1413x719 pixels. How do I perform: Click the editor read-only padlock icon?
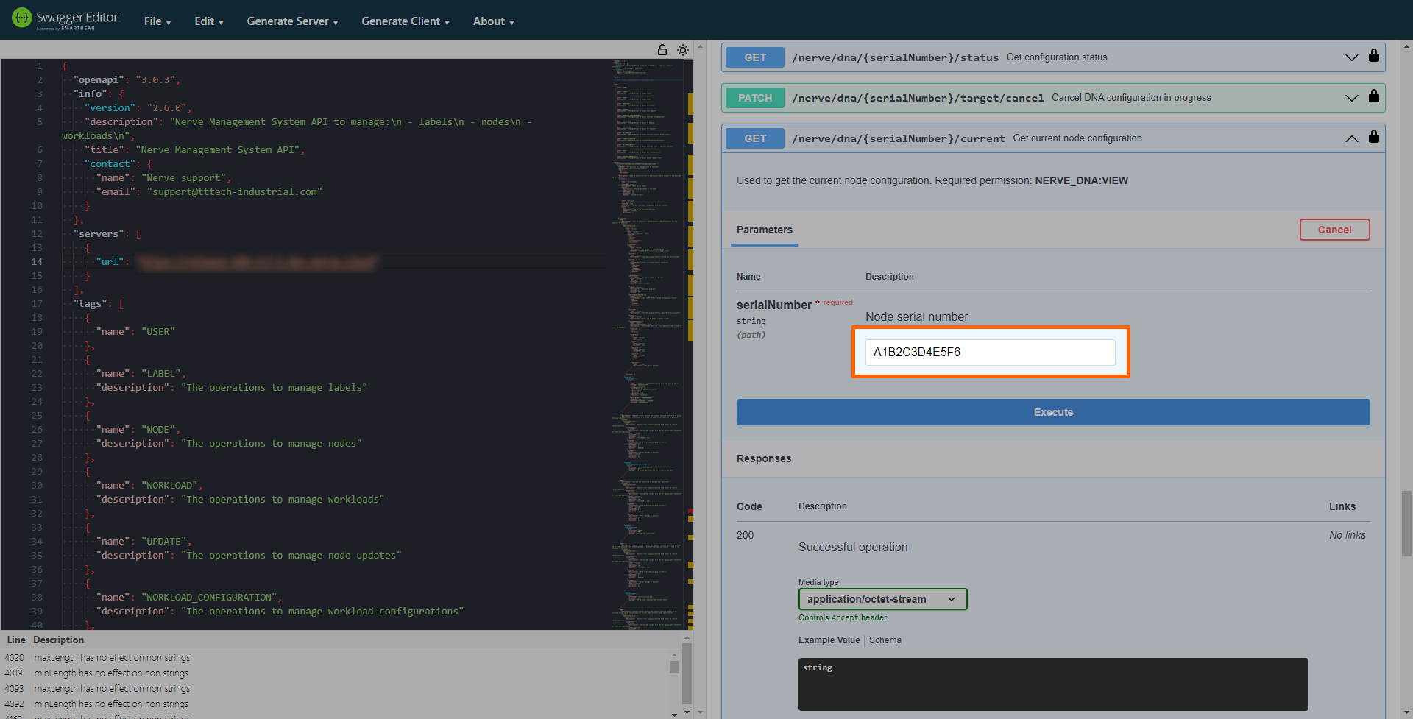[662, 50]
